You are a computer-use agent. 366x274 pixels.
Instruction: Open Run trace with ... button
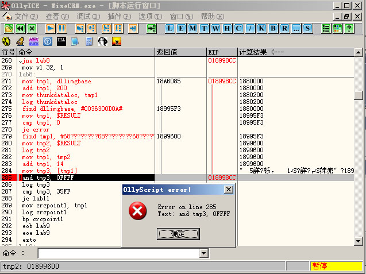tap(296, 29)
